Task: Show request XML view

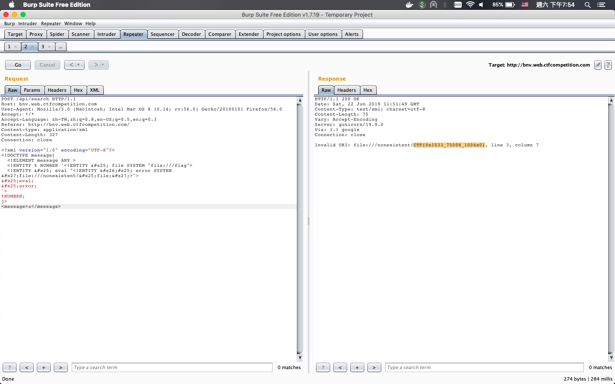Action: coord(95,90)
